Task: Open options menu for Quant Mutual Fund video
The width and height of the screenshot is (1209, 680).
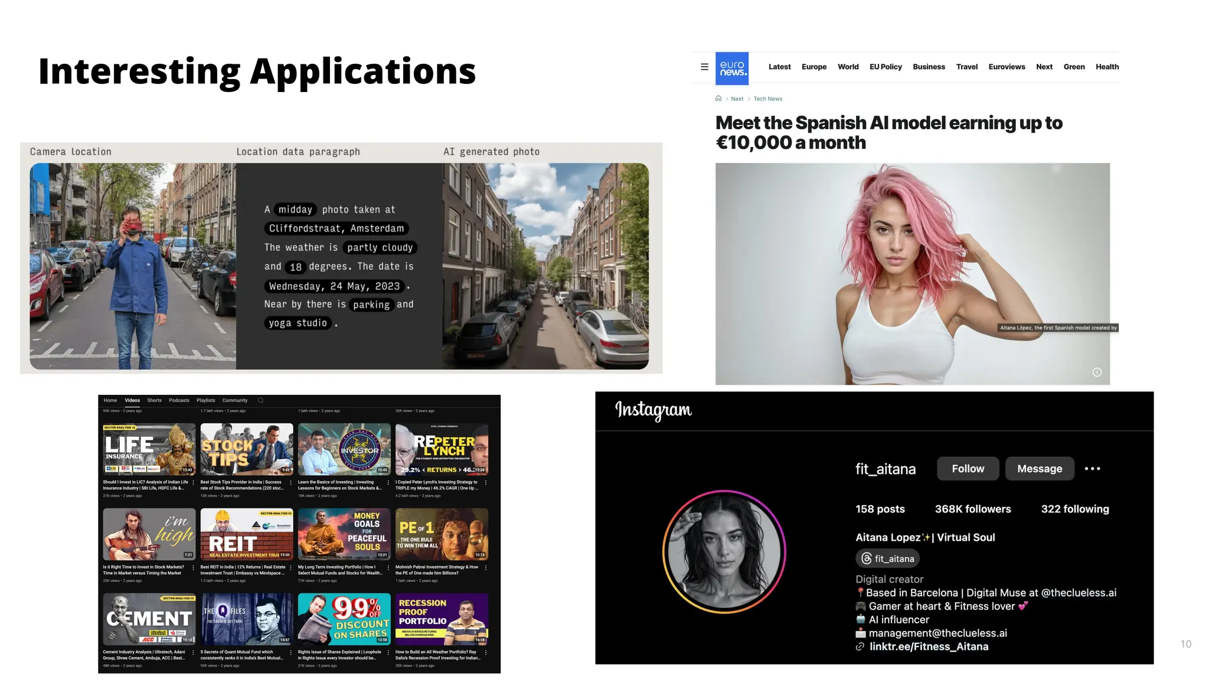Action: [290, 653]
